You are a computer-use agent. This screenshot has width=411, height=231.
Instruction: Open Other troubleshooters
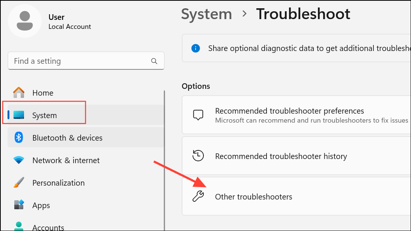coord(297,196)
